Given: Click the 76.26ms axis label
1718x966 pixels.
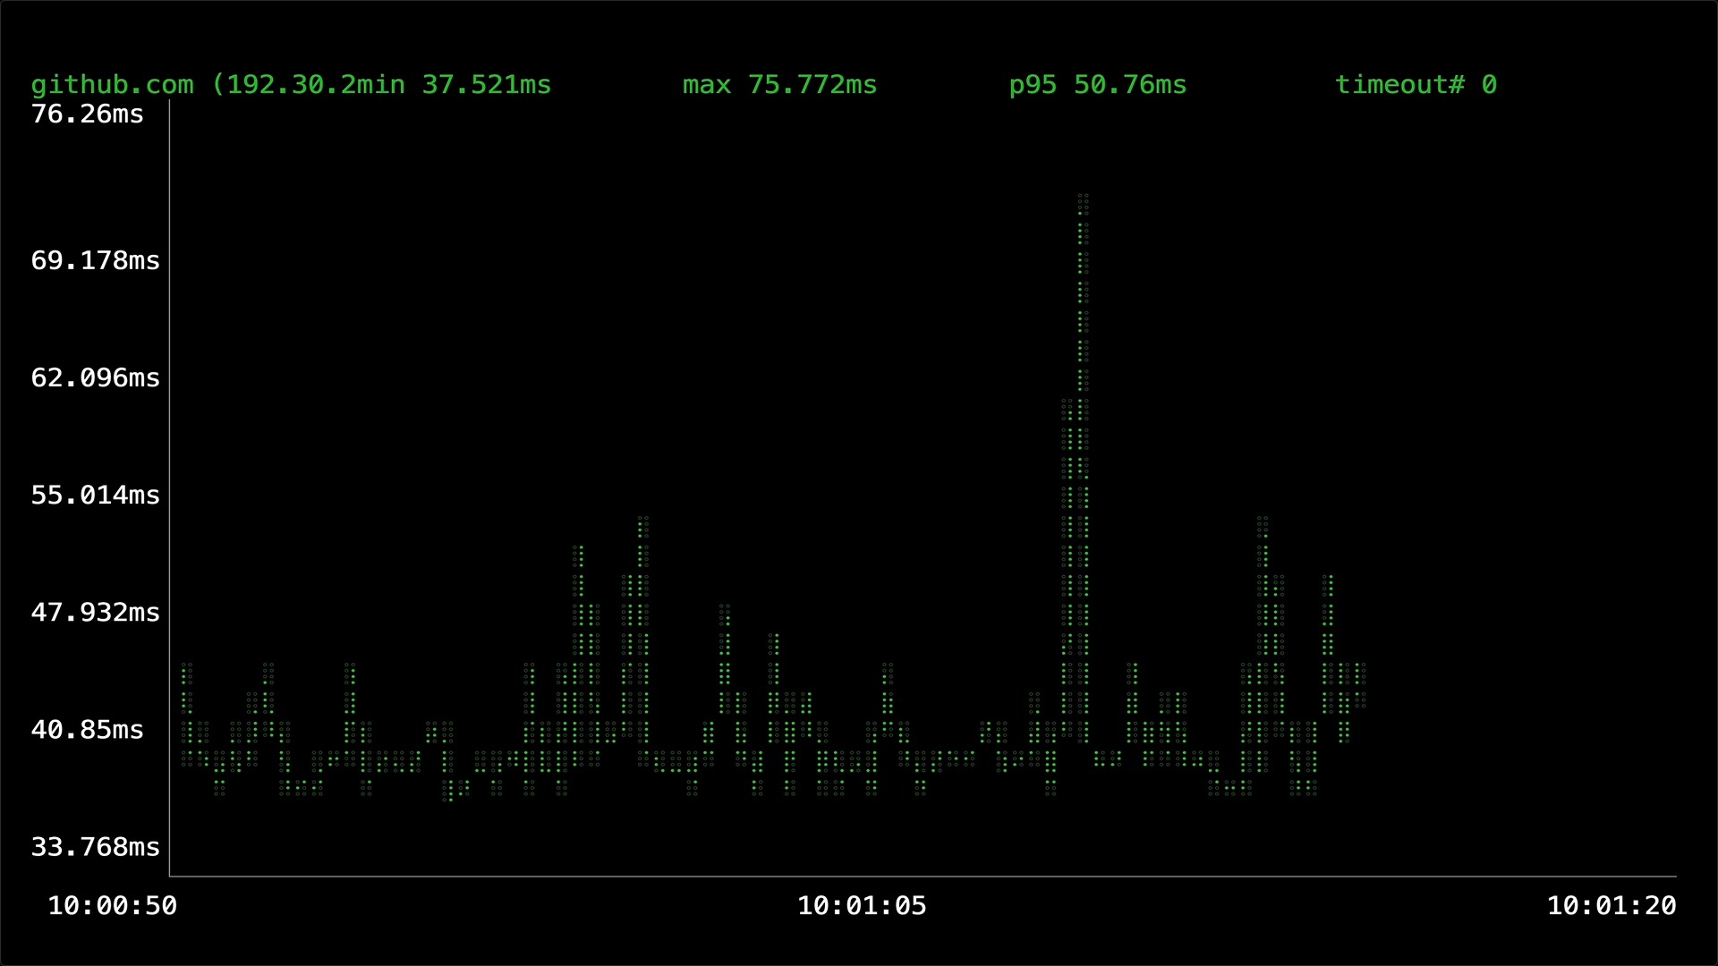Looking at the screenshot, I should point(87,114).
